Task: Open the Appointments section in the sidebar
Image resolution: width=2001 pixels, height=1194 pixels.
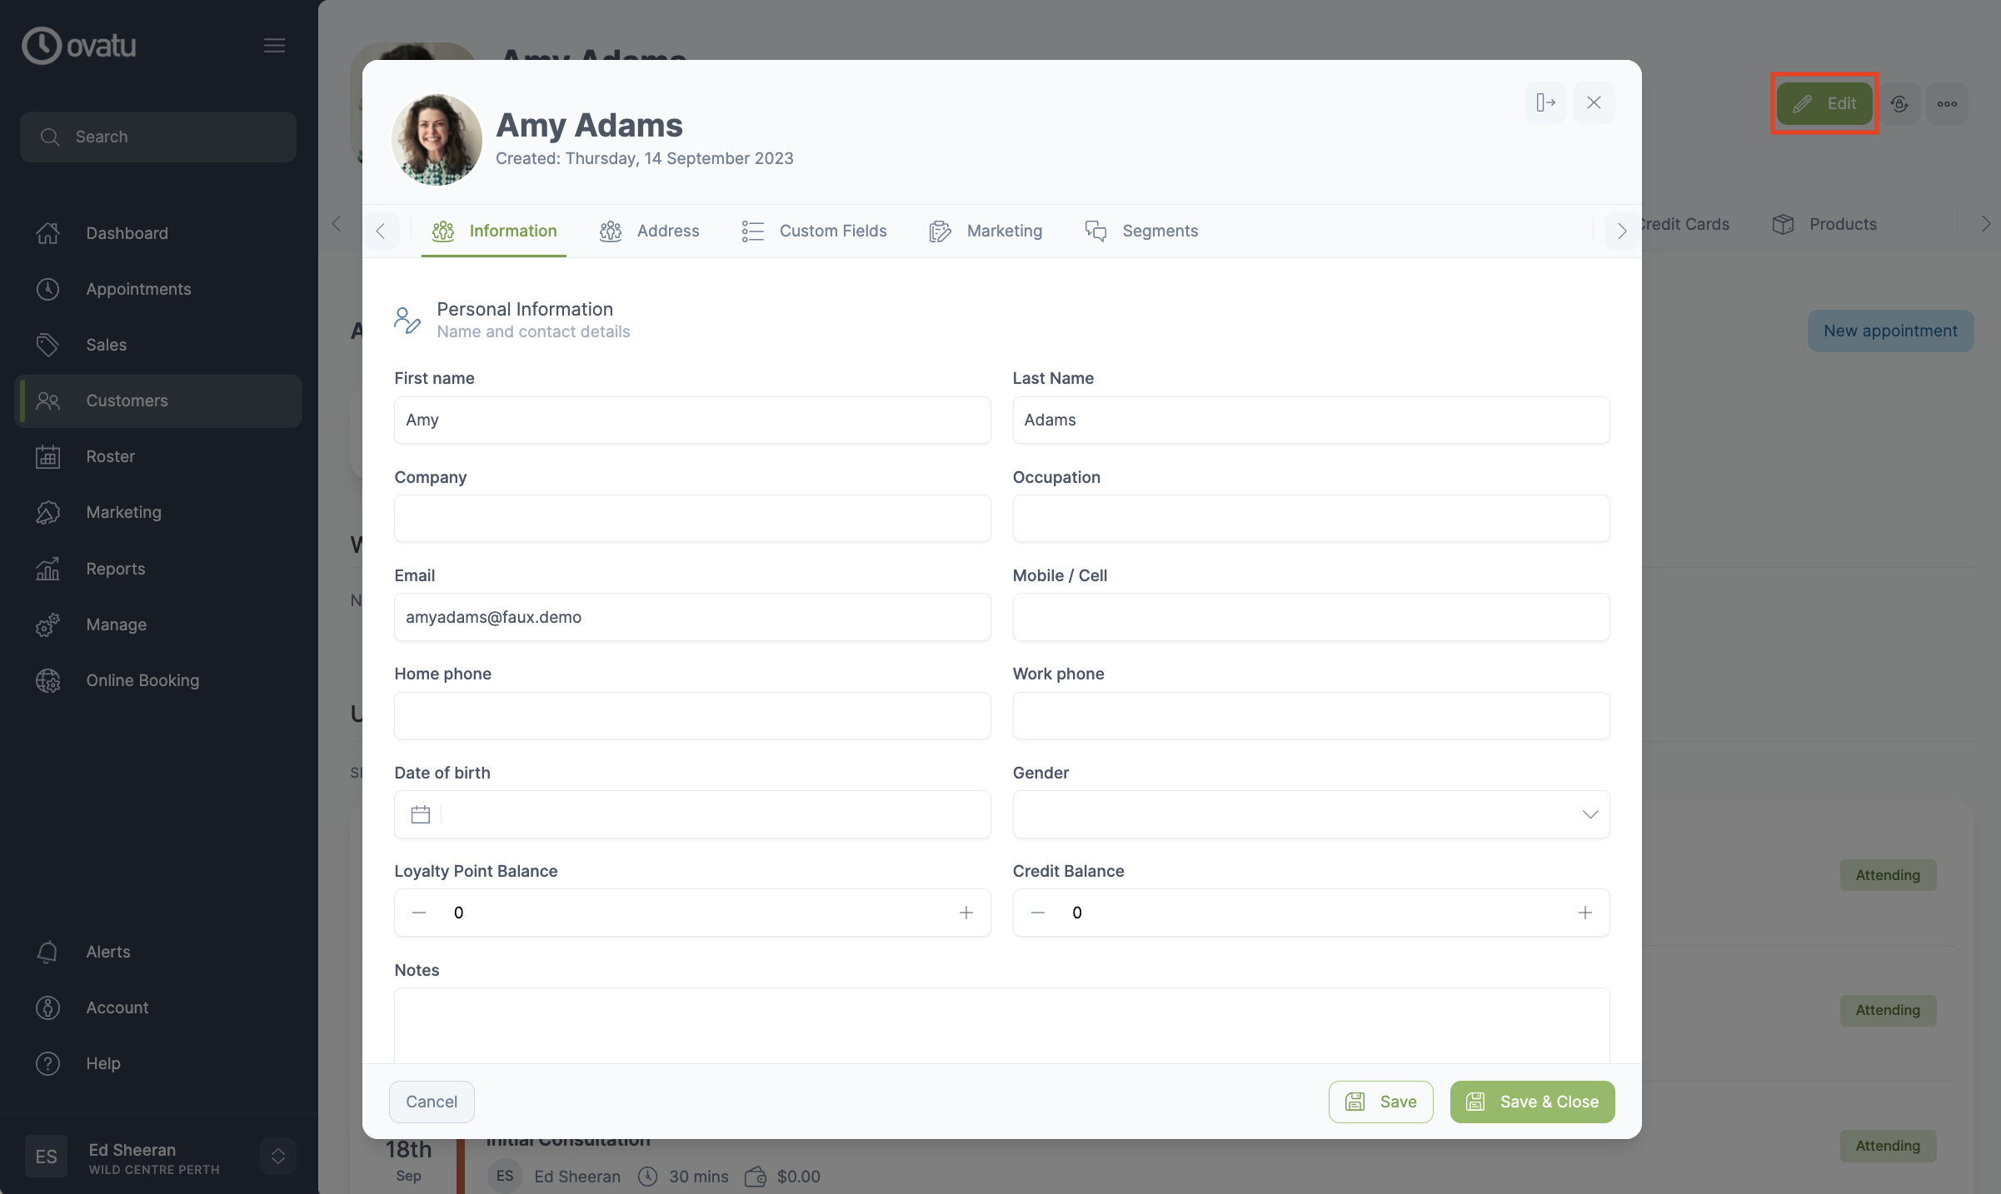Action: pos(138,289)
